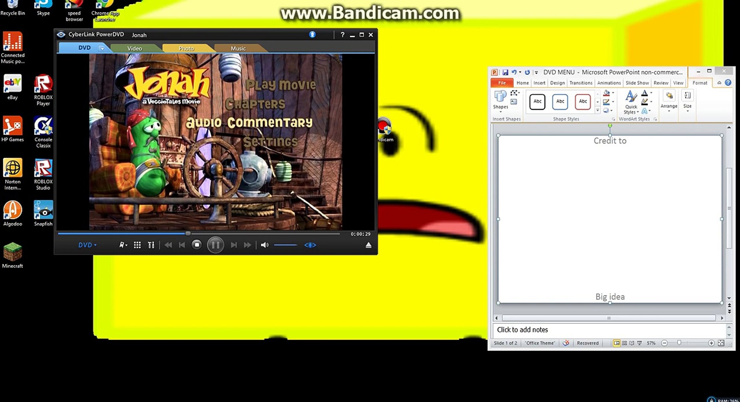This screenshot has width=740, height=402.
Task: Open the File tab in PowerPoint
Action: 502,83
